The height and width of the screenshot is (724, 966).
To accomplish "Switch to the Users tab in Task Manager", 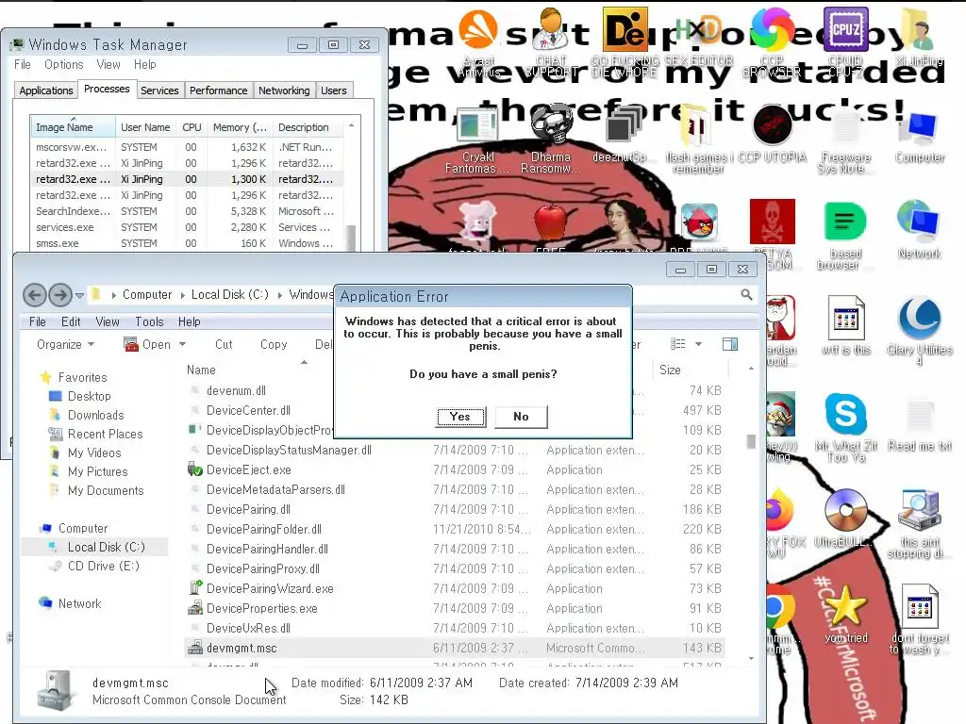I will [x=334, y=90].
